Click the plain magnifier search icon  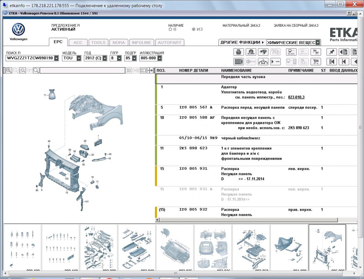coord(36,70)
